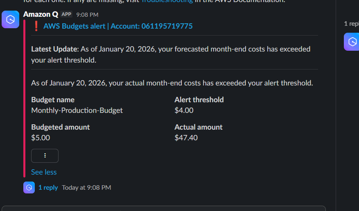Click the reply count text in right panel
Image resolution: width=359 pixels, height=211 pixels.
click(351, 24)
